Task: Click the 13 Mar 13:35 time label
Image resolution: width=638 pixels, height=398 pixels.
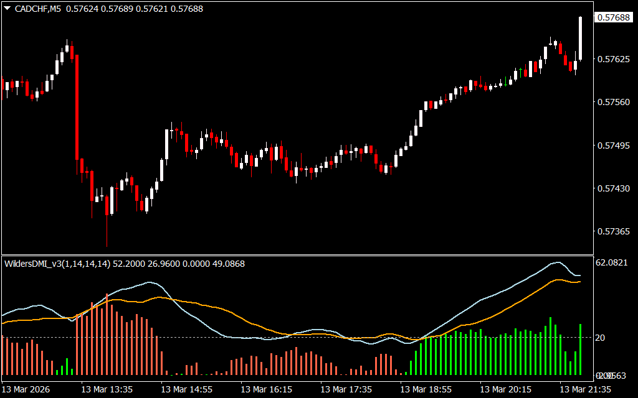Action: tap(108, 389)
